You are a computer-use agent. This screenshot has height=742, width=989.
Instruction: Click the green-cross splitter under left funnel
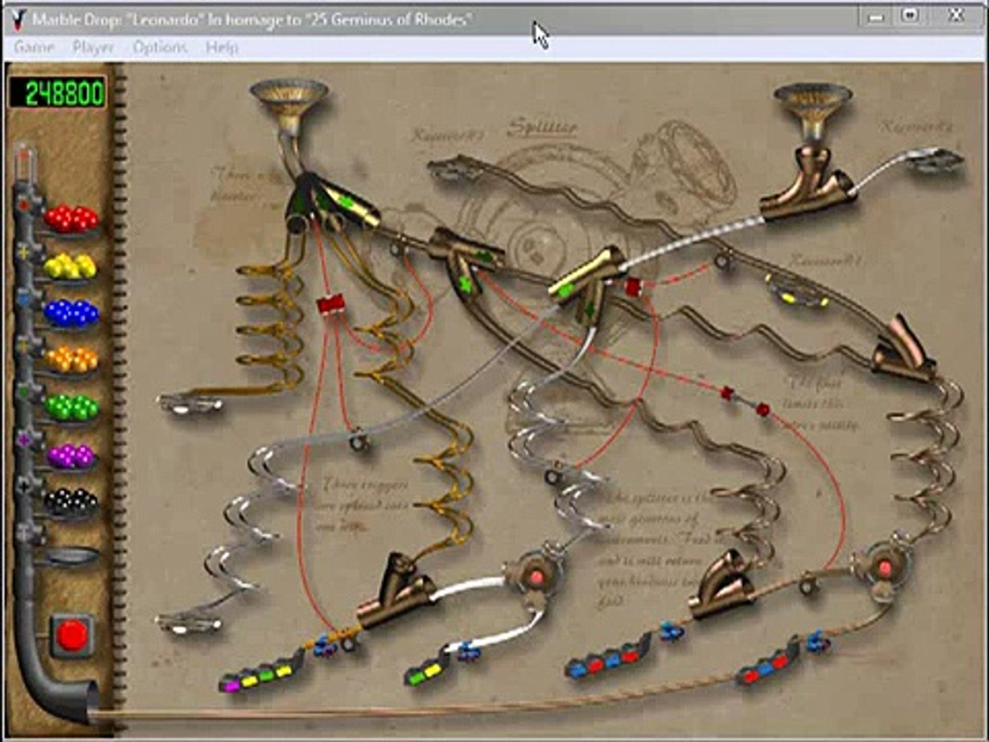coord(330,203)
